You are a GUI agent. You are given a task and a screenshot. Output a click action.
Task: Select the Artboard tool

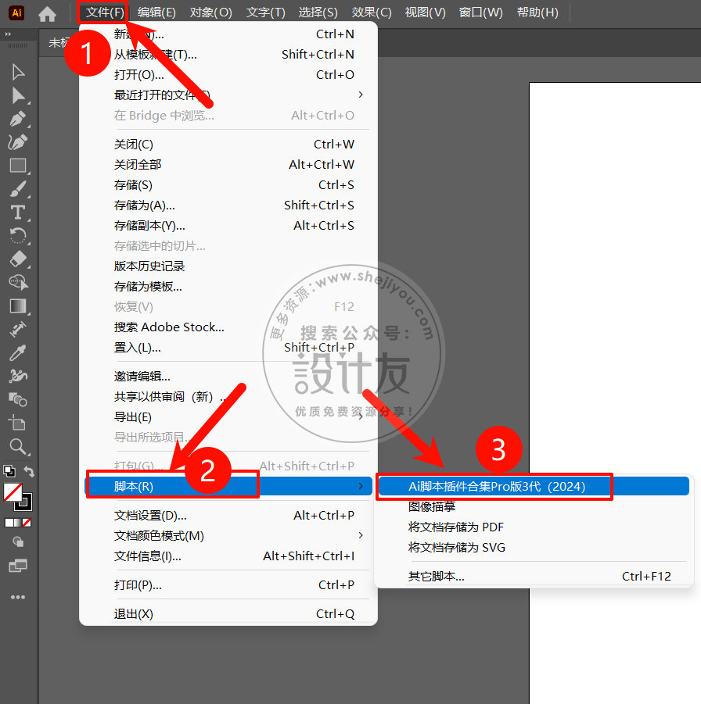[17, 423]
